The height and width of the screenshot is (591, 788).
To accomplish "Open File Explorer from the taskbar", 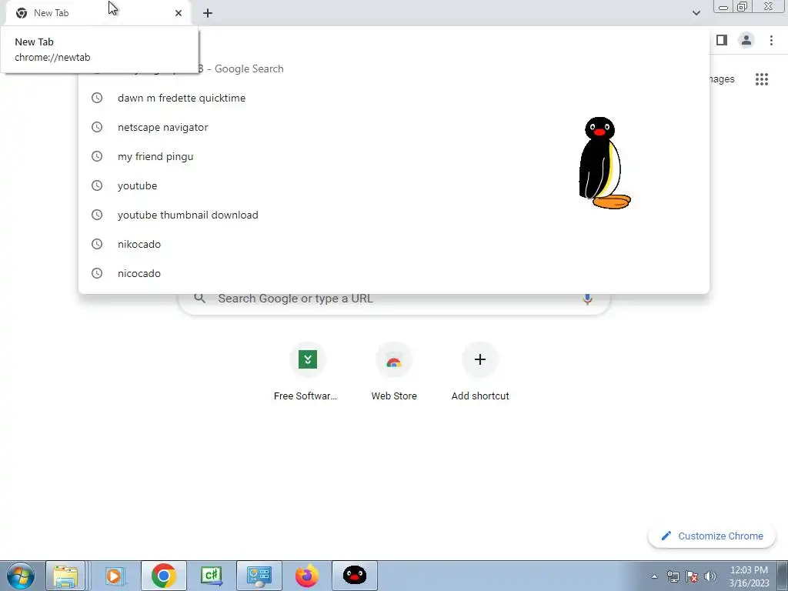I will 65,576.
